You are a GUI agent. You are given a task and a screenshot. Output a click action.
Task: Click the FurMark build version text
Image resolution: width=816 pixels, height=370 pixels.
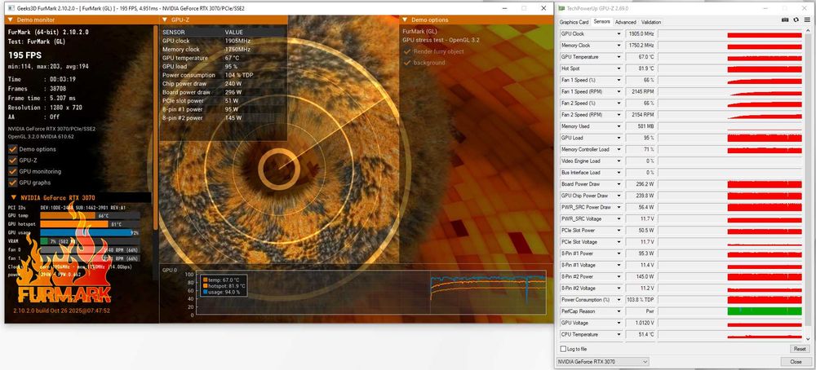61,311
